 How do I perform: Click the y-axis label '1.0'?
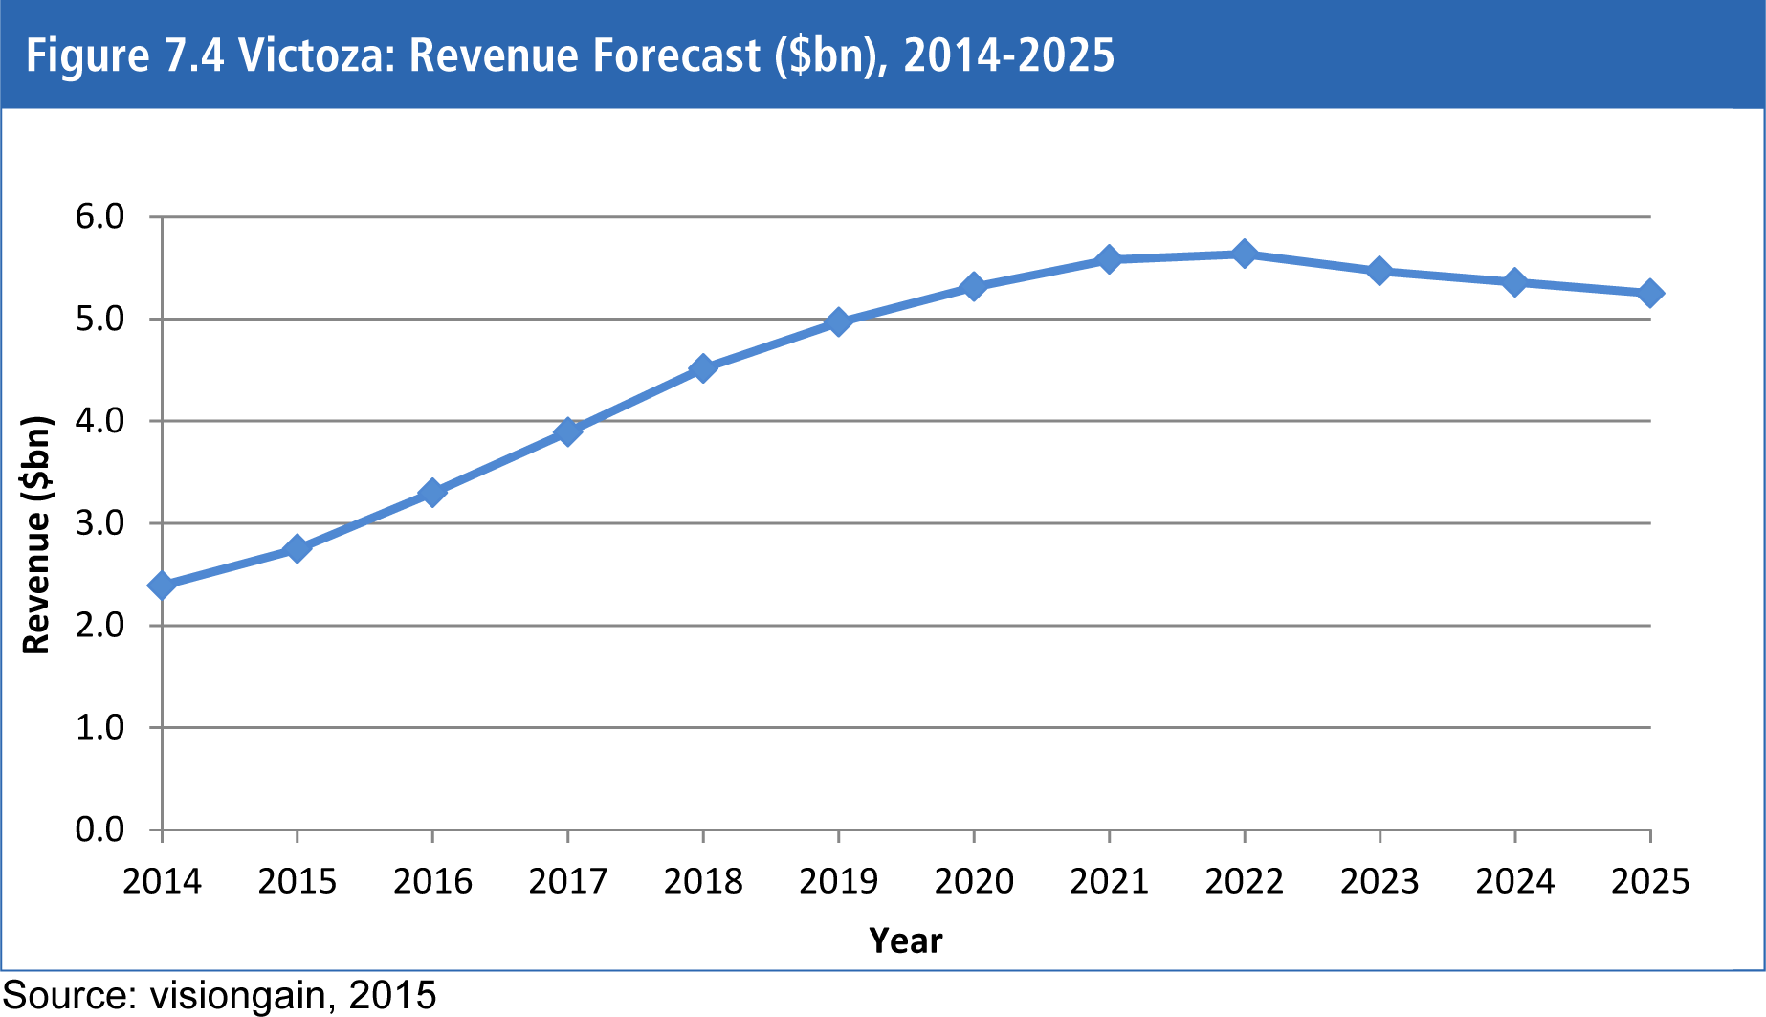[x=100, y=727]
